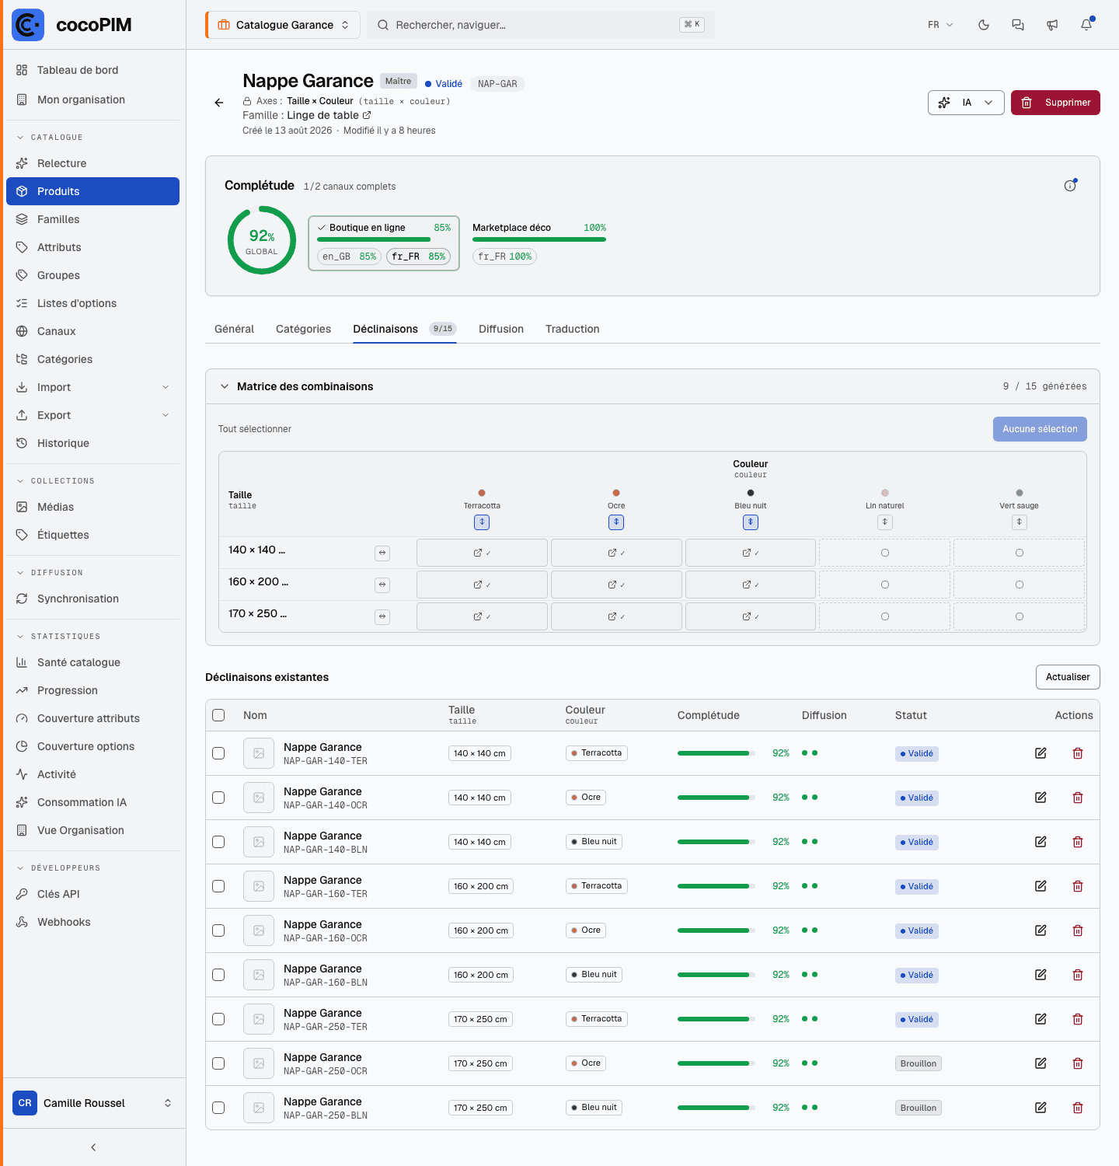The image size is (1119, 1166).
Task: Open the notifications bell
Action: pos(1086,25)
